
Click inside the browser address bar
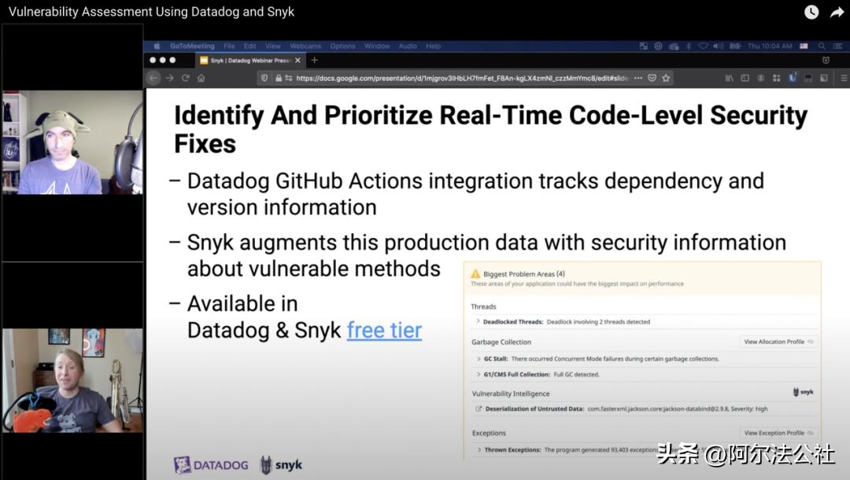pyautogui.click(x=472, y=78)
